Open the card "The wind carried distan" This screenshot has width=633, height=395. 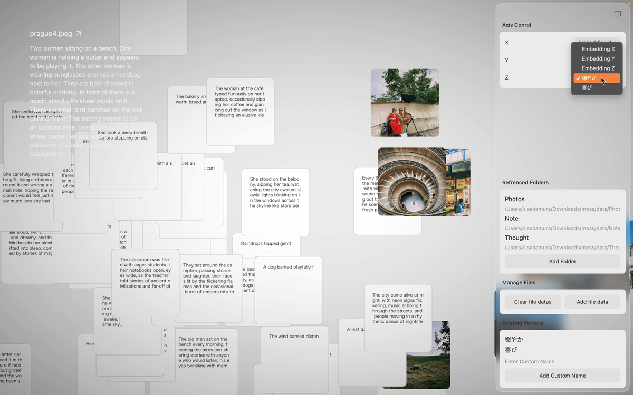pos(294,359)
